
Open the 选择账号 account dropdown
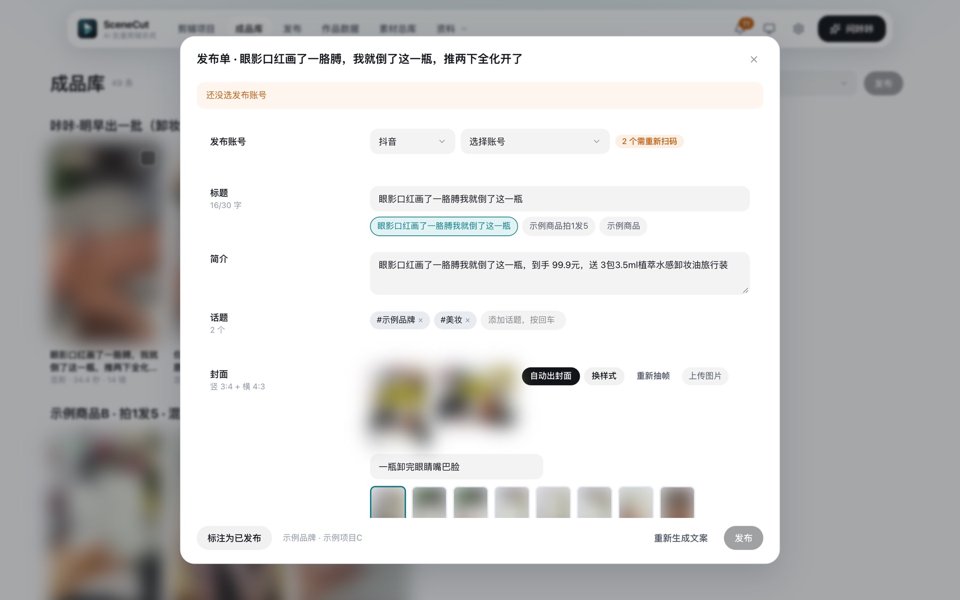(535, 141)
